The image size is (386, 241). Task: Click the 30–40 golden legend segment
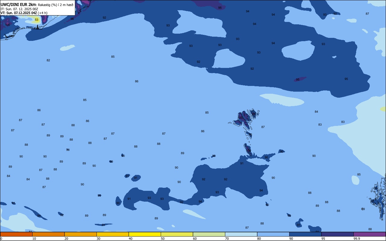112,234
